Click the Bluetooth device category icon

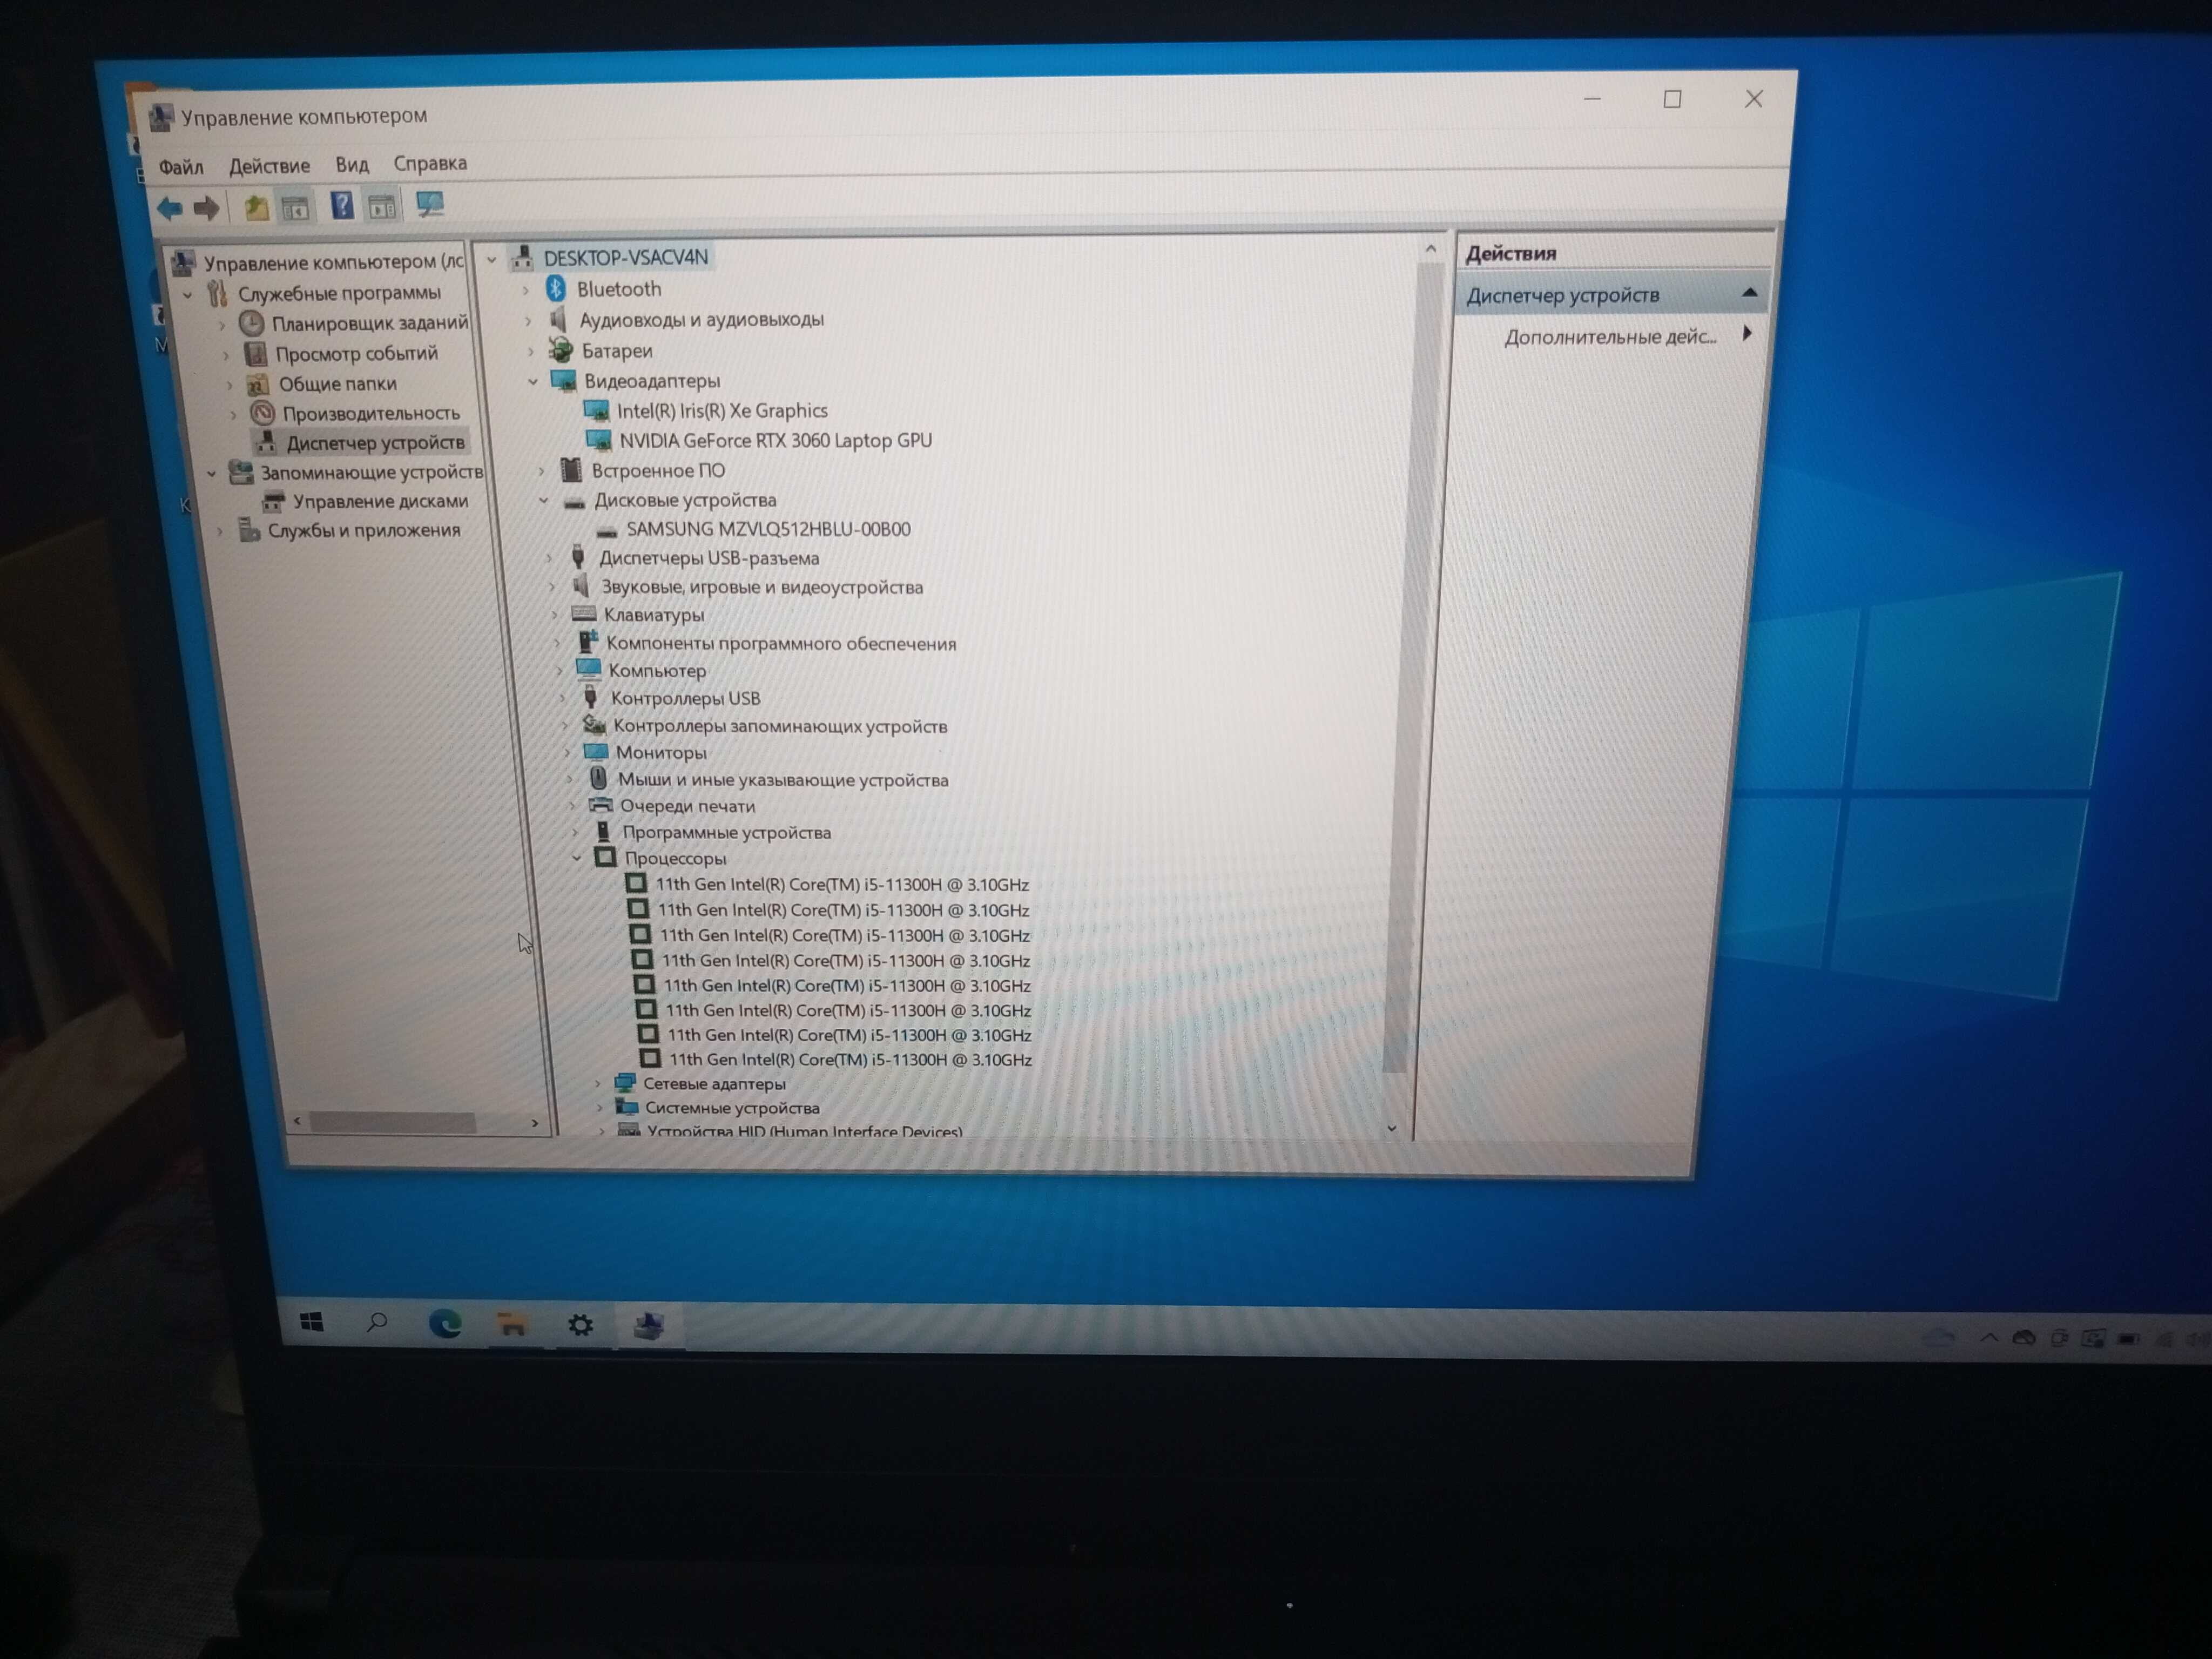(x=556, y=289)
